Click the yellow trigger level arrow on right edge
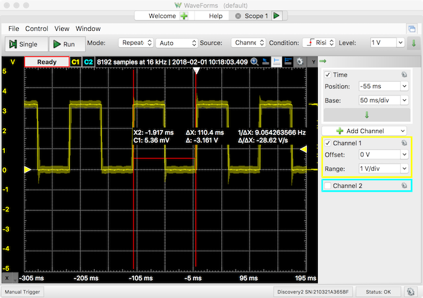The height and width of the screenshot is (298, 423). pos(304,149)
